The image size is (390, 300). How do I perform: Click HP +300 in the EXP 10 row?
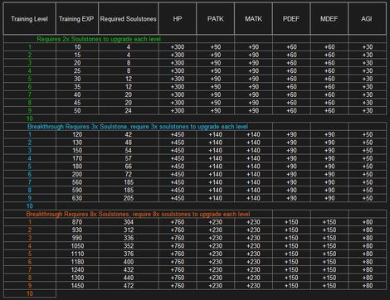(178, 47)
